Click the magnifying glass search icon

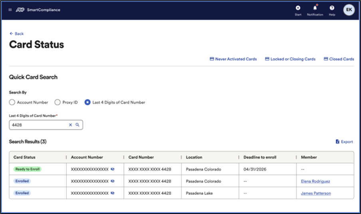[77, 125]
